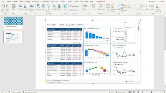Insert Date & Time

pos(126,5)
